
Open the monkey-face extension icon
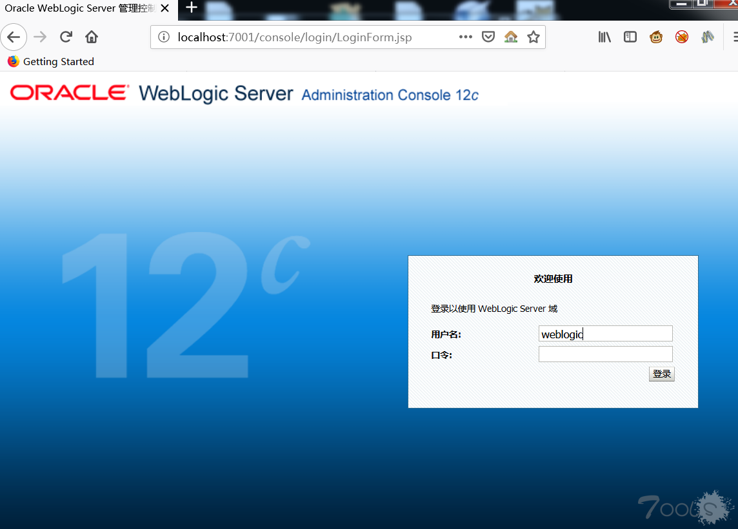coord(656,37)
